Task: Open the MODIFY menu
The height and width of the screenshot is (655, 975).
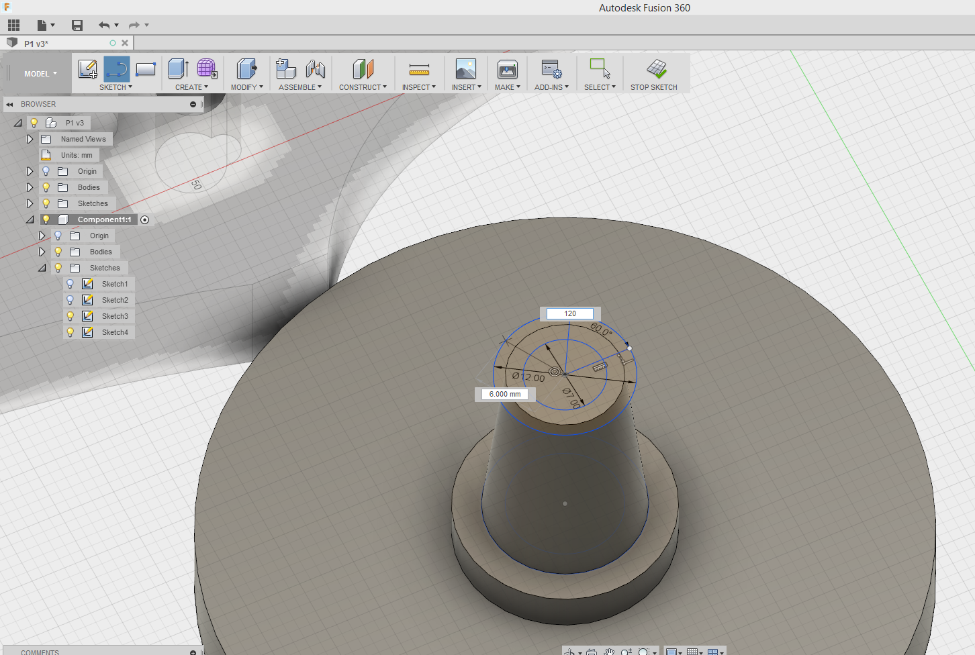Action: pos(246,87)
